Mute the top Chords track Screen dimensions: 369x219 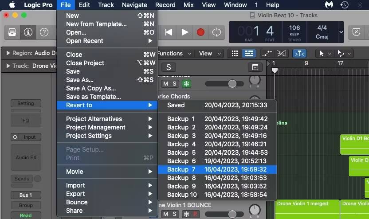tap(165, 84)
